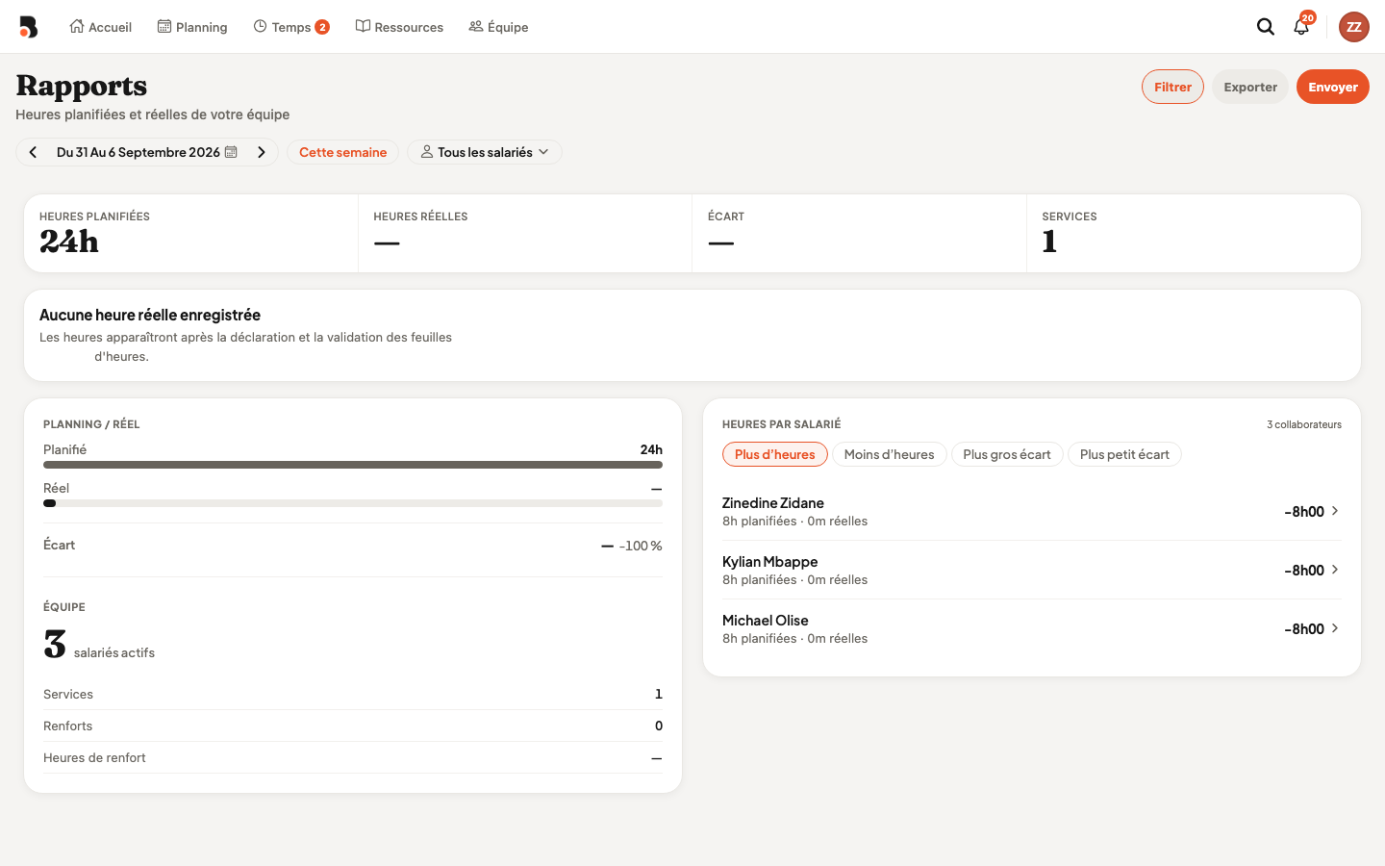Open calendar icon beside the date range
This screenshot has width=1385, height=866.
coord(231,152)
